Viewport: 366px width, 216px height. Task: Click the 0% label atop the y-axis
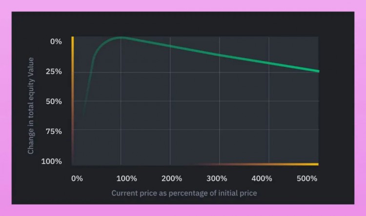pyautogui.click(x=57, y=42)
